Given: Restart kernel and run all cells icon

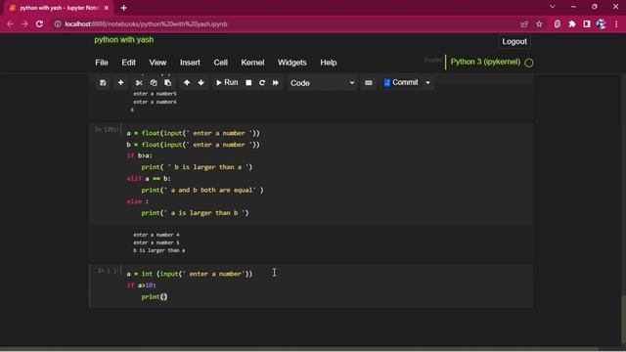Looking at the screenshot, I should click(x=276, y=82).
